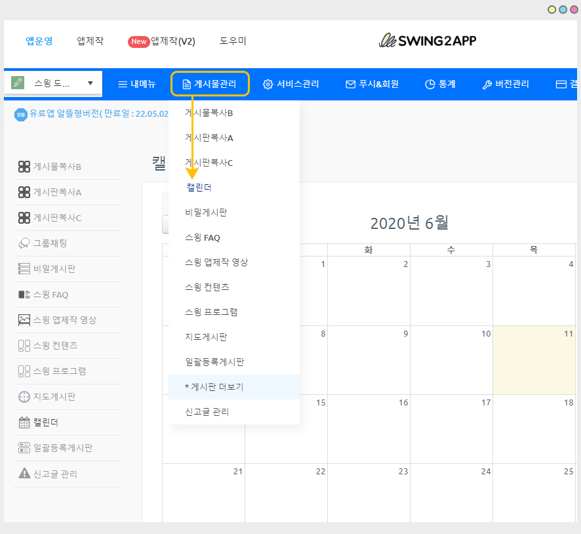Image resolution: width=581 pixels, height=534 pixels.
Task: Choose 비밀게시판 in the dropdown menu
Action: tap(206, 213)
